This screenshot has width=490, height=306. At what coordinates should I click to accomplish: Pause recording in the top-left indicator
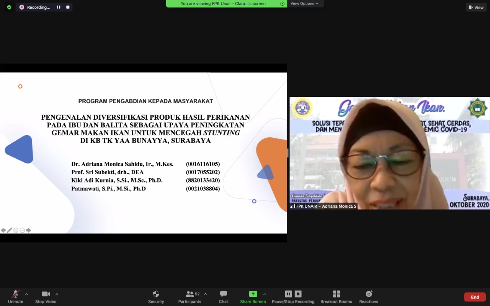coord(59,7)
